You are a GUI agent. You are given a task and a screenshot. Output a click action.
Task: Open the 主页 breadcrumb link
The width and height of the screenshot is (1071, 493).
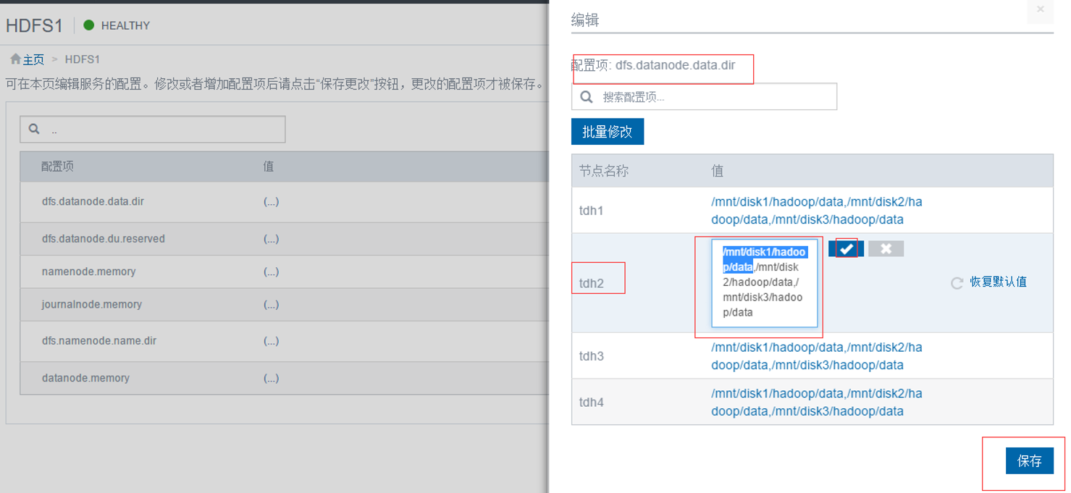point(33,59)
